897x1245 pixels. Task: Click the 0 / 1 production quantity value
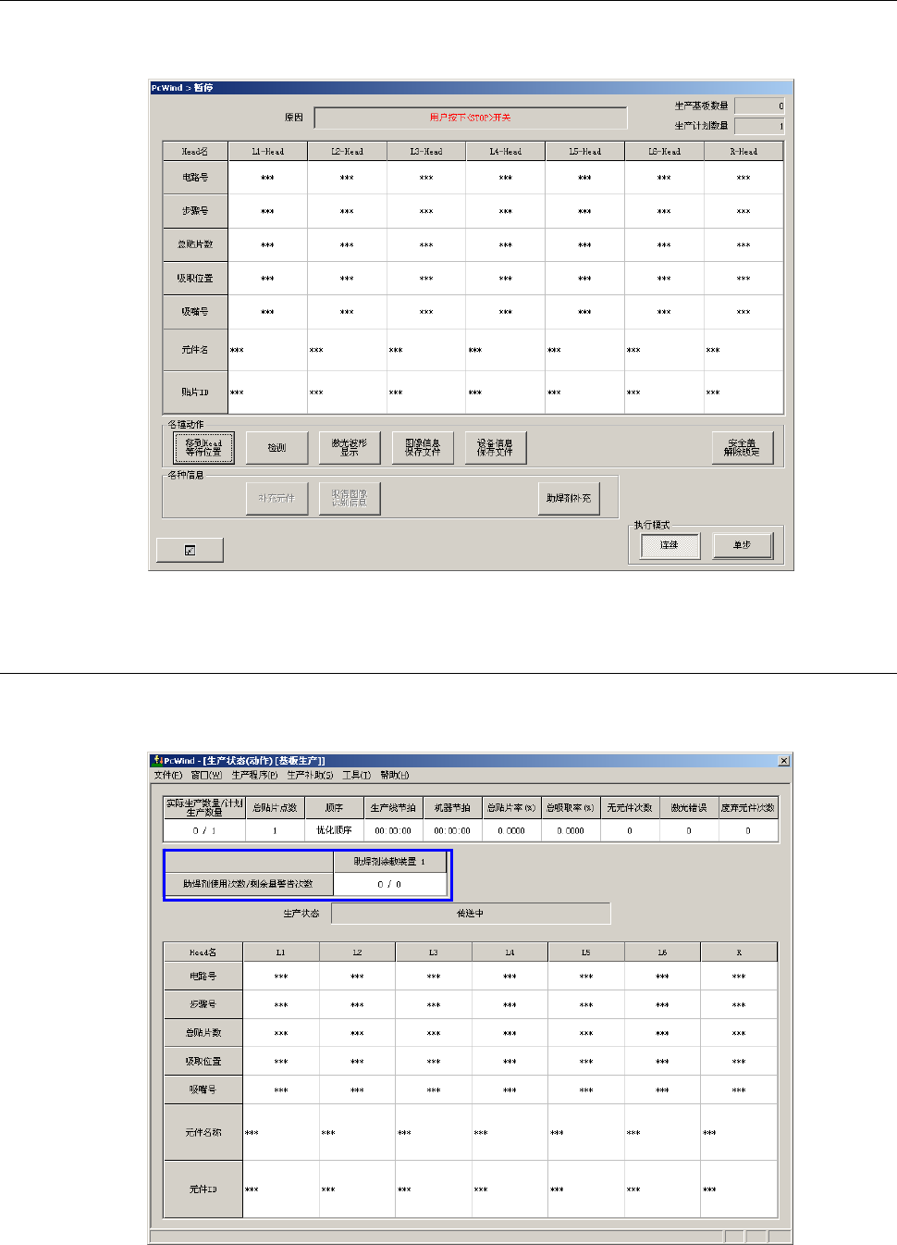point(204,831)
